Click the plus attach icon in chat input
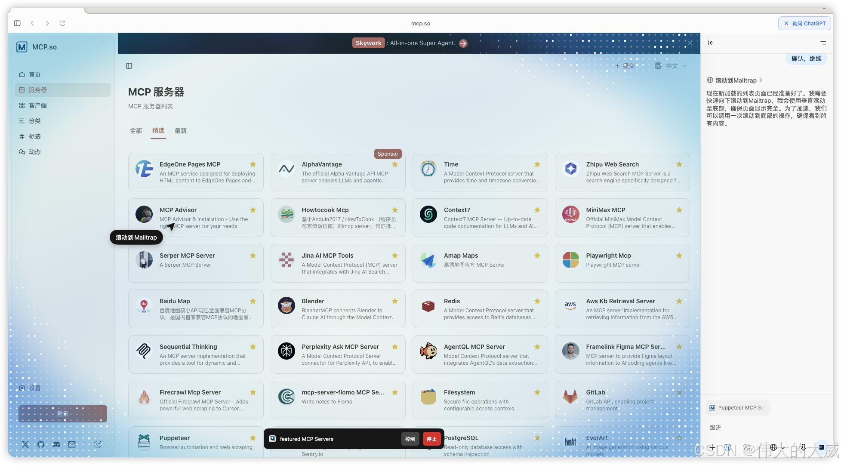Screen dimensions: 841x465 [712, 447]
